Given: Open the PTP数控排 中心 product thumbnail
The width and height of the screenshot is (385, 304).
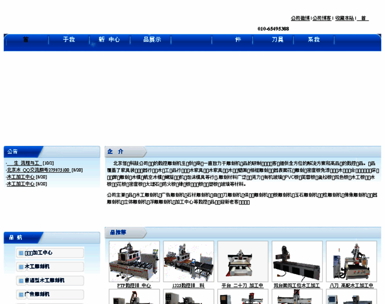Looking at the screenshot, I should (134, 261).
